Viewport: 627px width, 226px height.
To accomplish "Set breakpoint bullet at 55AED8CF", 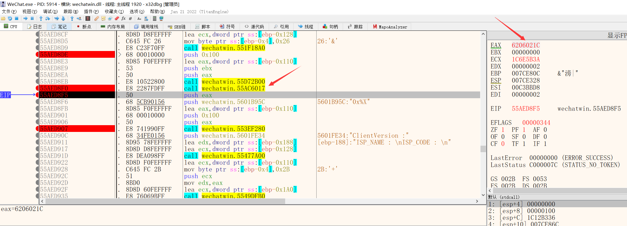I will coord(37,34).
